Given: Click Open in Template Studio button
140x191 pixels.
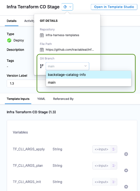Looking at the screenshot, I should pos(114,7).
